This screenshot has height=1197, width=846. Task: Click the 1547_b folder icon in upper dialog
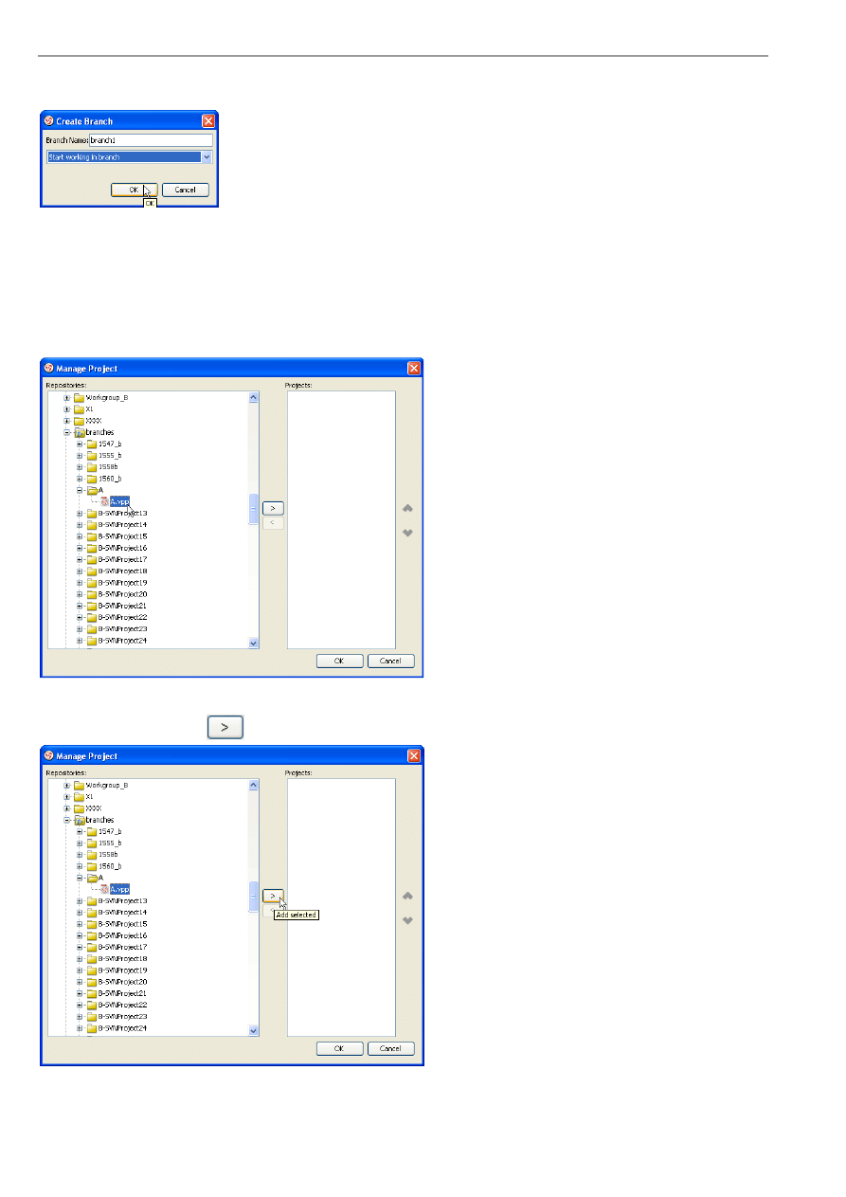coord(92,444)
